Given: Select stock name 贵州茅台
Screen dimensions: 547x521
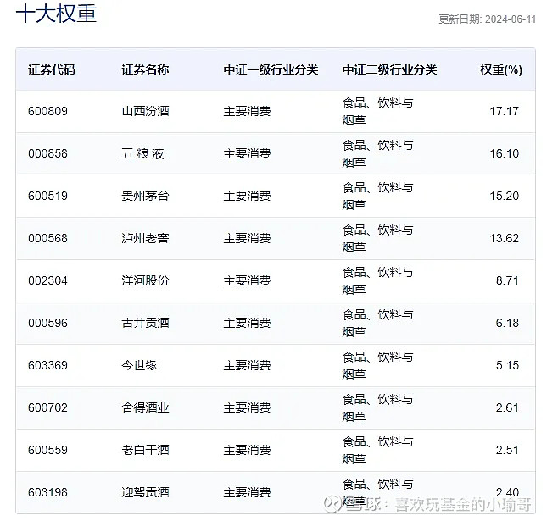Looking at the screenshot, I should (x=145, y=196).
